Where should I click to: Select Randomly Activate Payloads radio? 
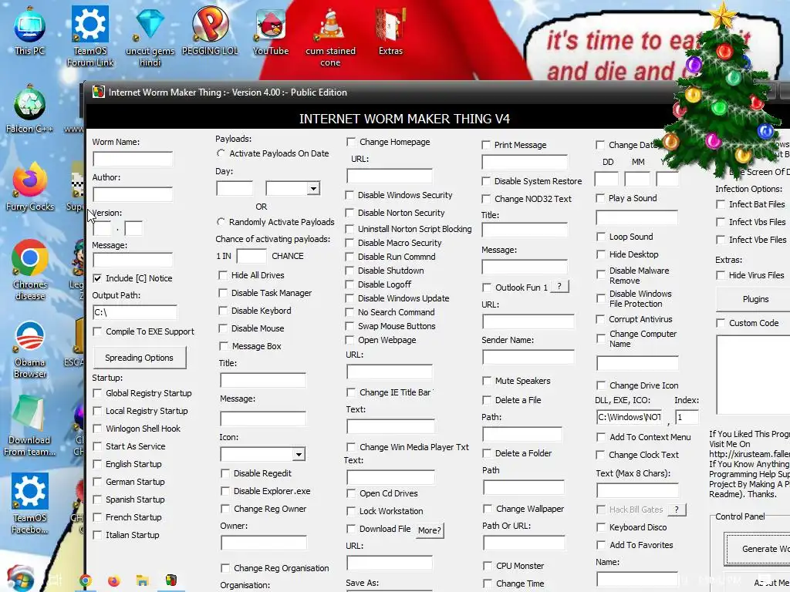pos(221,221)
